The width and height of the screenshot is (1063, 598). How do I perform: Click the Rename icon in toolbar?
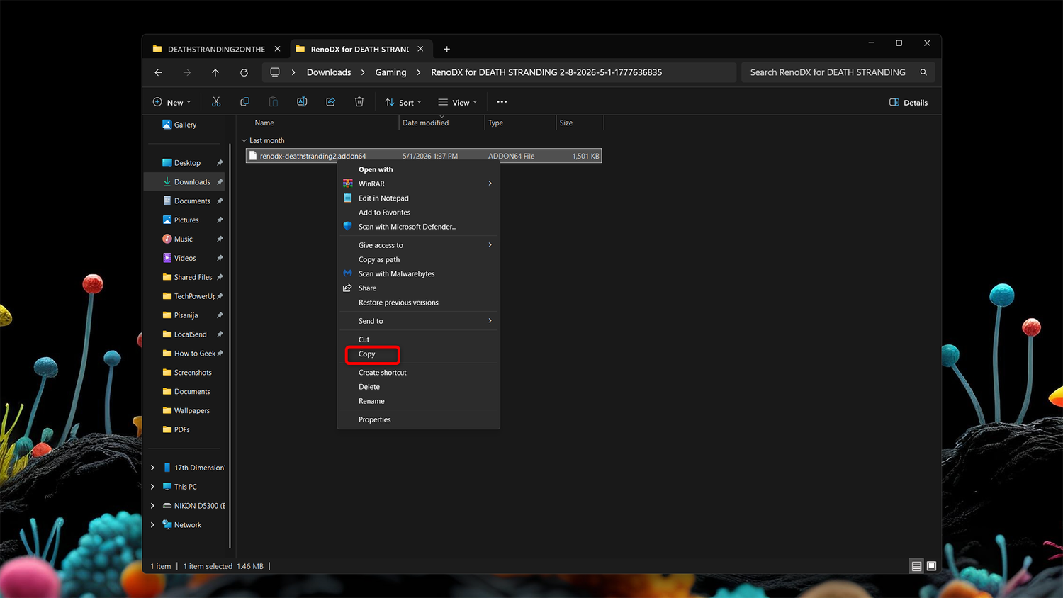coord(302,102)
